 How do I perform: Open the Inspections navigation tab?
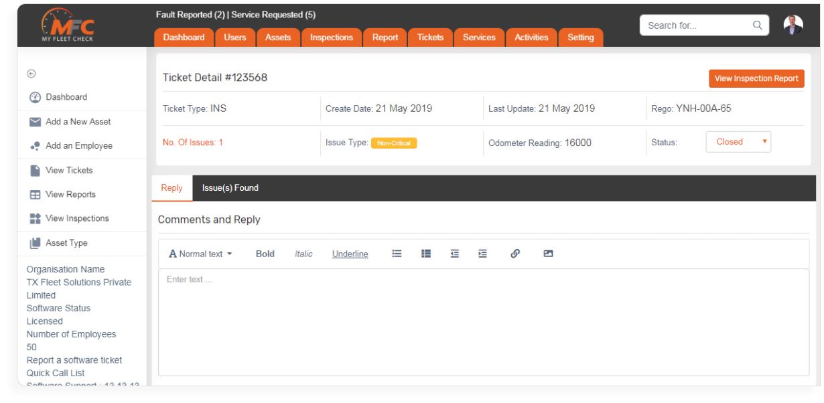[x=332, y=38]
